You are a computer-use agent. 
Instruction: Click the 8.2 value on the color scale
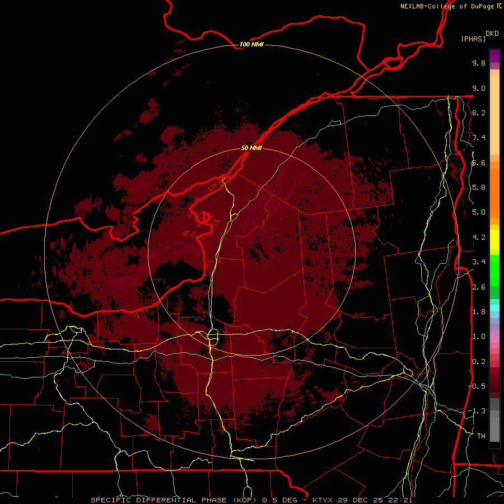(x=479, y=113)
